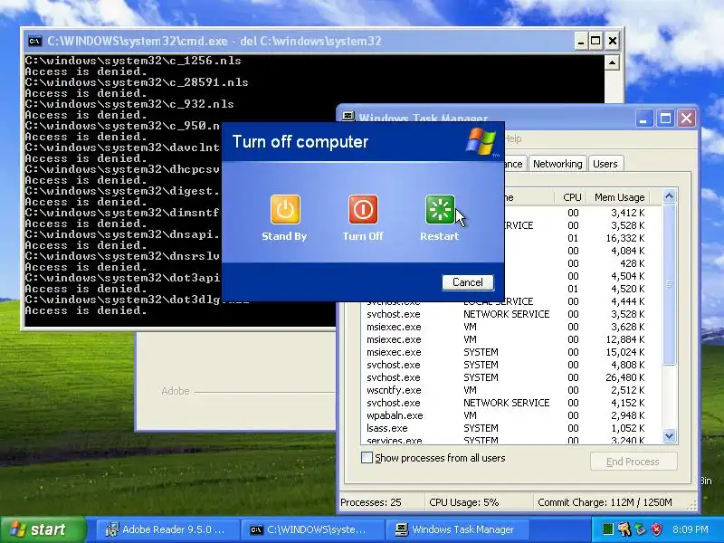This screenshot has width=724, height=543.
Task: Open the red Security Center shield icon
Action: pos(656,529)
